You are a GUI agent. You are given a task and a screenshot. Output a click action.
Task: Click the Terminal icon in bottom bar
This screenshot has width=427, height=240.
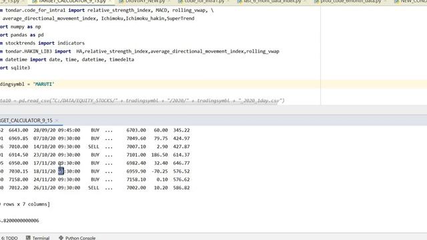point(28,238)
